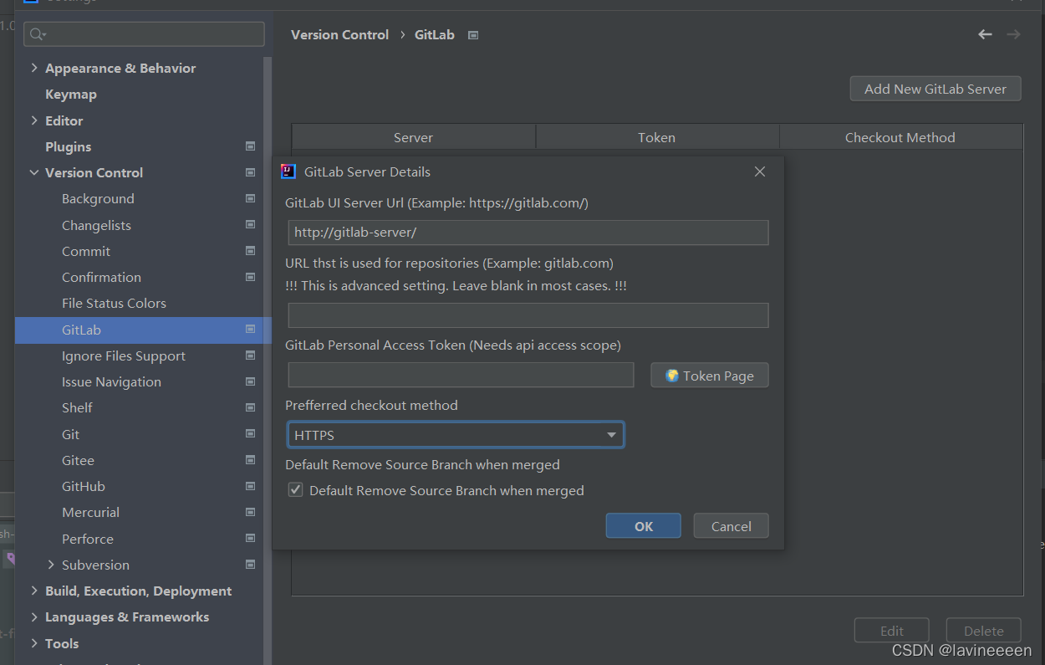The height and width of the screenshot is (665, 1045).
Task: Click the Cancel button
Action: coord(731,526)
